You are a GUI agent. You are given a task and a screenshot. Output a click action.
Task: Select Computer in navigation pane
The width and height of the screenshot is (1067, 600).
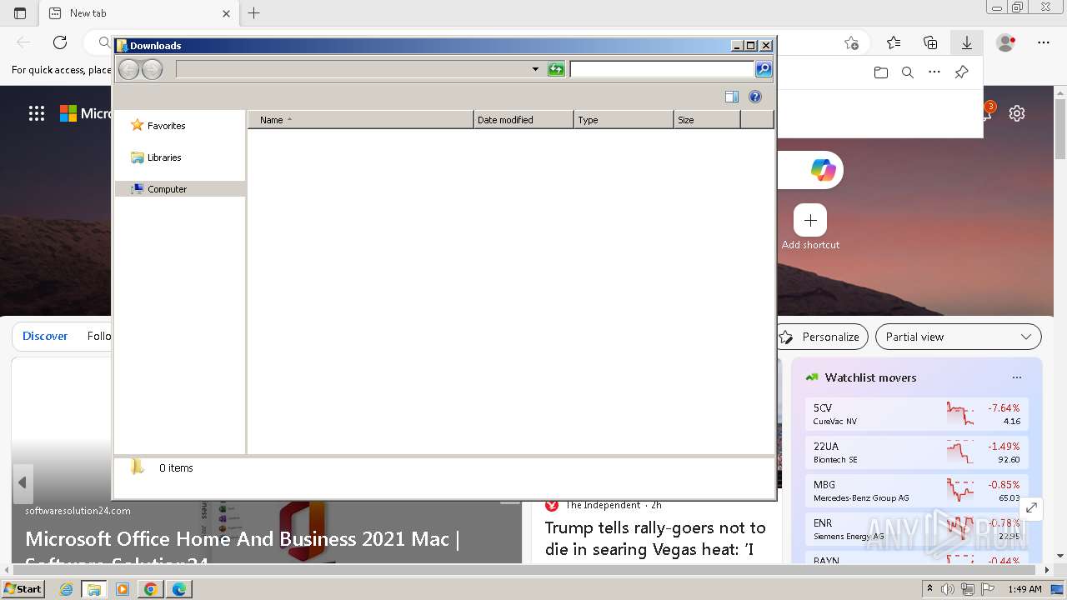(x=180, y=189)
